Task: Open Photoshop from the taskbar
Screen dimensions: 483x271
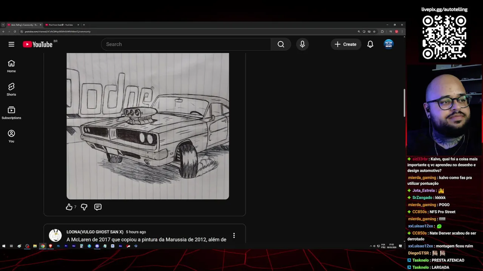Action: click(x=58, y=246)
